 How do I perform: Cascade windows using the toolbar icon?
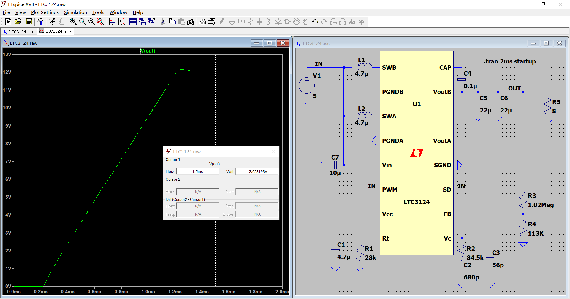tap(142, 22)
